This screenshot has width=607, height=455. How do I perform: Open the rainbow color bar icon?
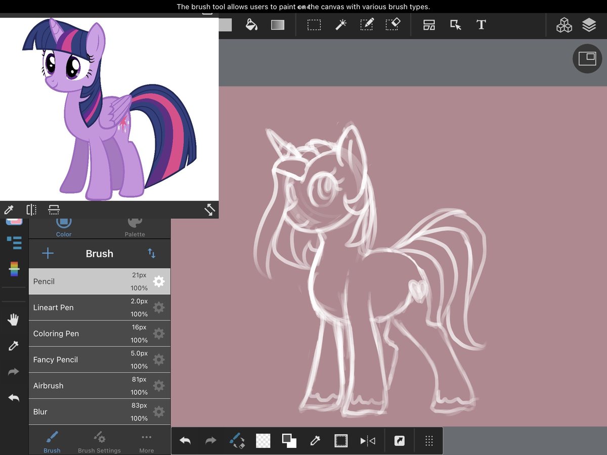click(14, 269)
